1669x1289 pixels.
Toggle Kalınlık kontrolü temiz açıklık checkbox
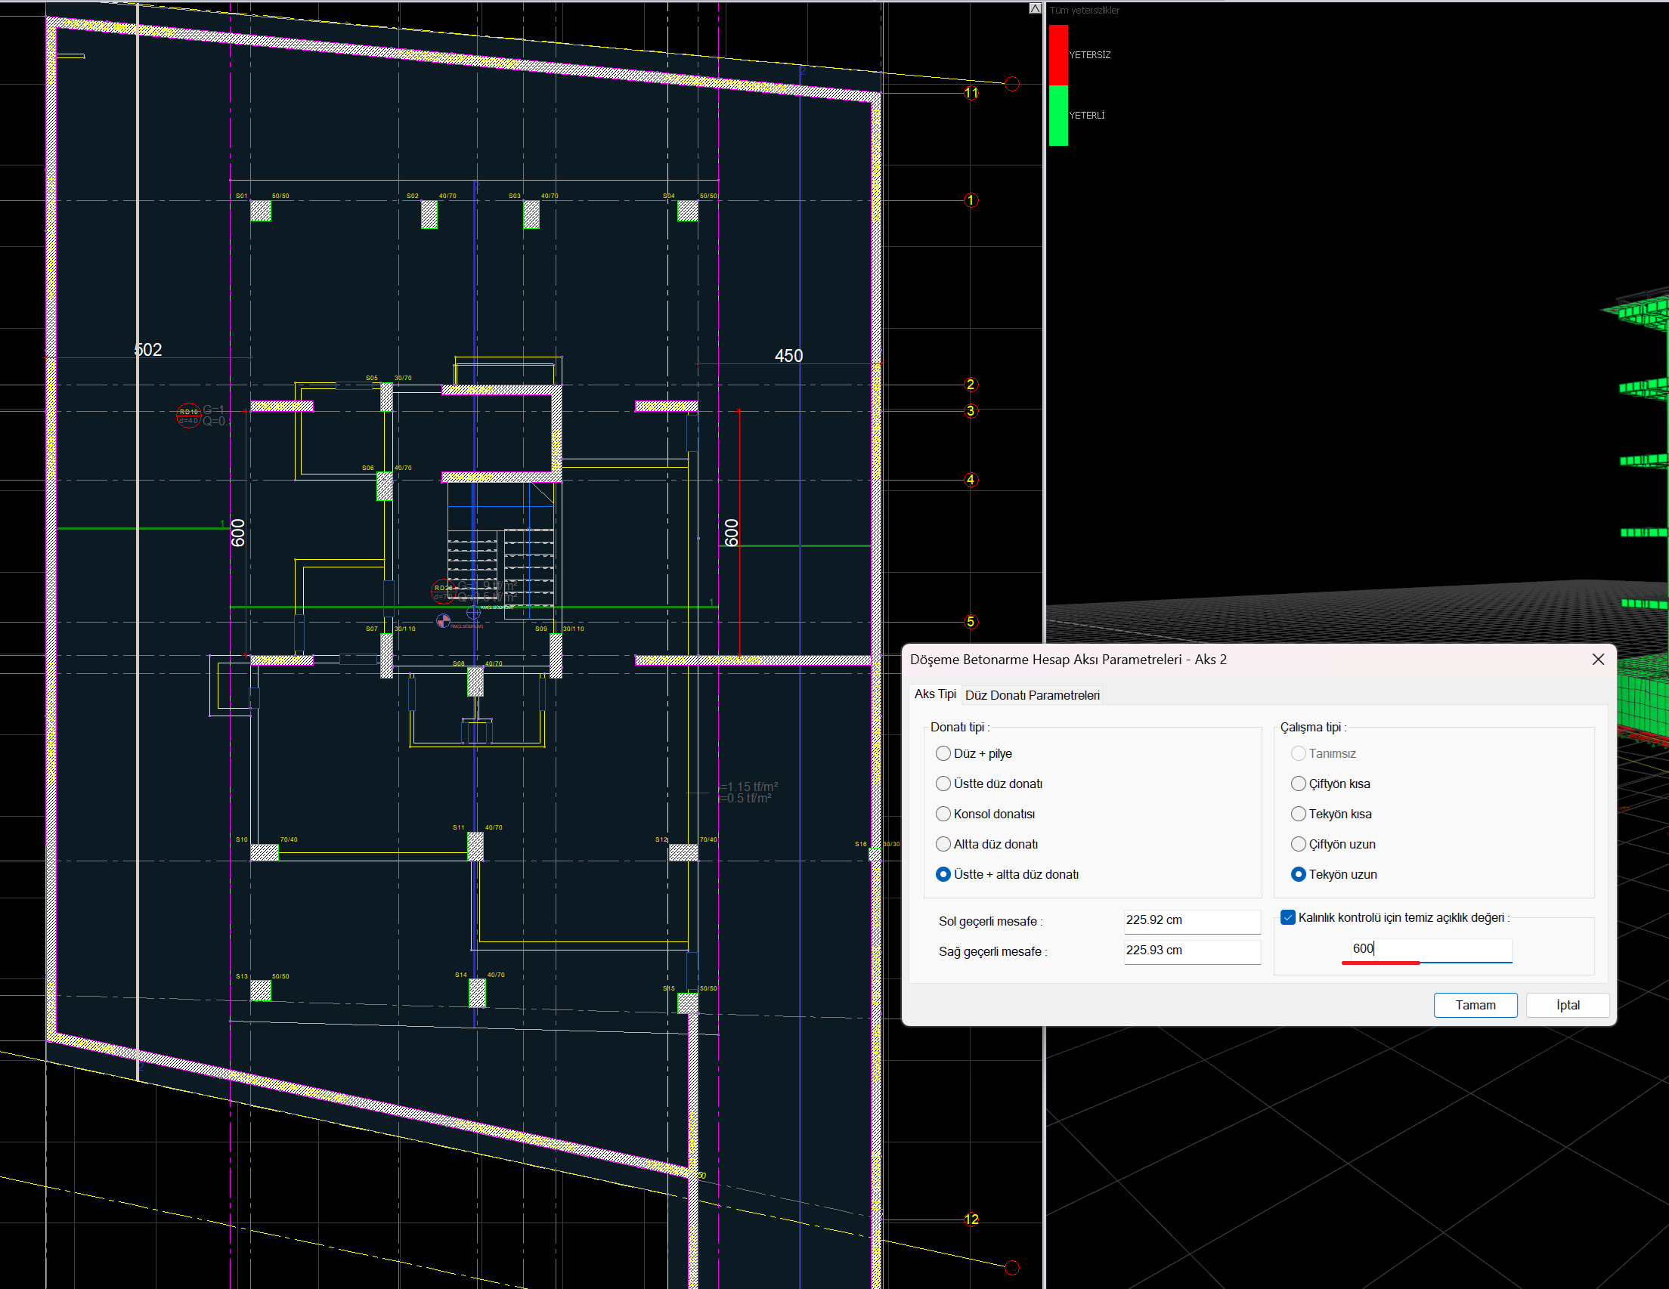(x=1289, y=918)
